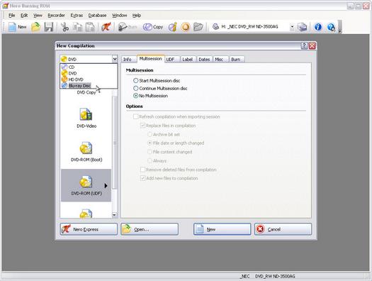Screen dimensions: 372x281
Task: Click the Copy documents toolbar icon
Action: coord(77,27)
